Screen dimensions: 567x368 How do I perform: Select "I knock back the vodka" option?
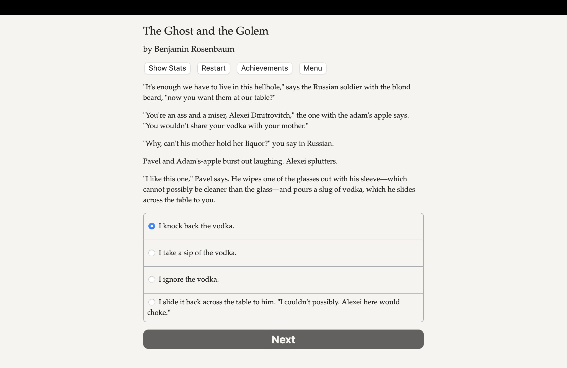pyautogui.click(x=196, y=226)
